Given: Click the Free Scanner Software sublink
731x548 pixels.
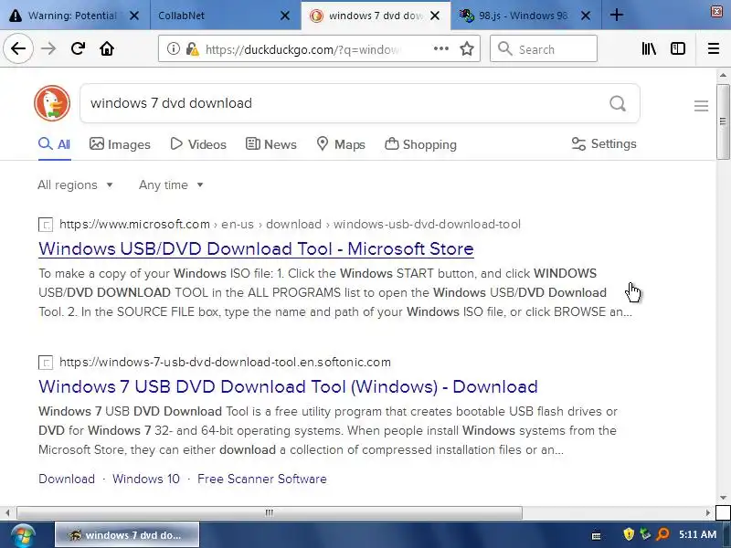Looking at the screenshot, I should (262, 479).
